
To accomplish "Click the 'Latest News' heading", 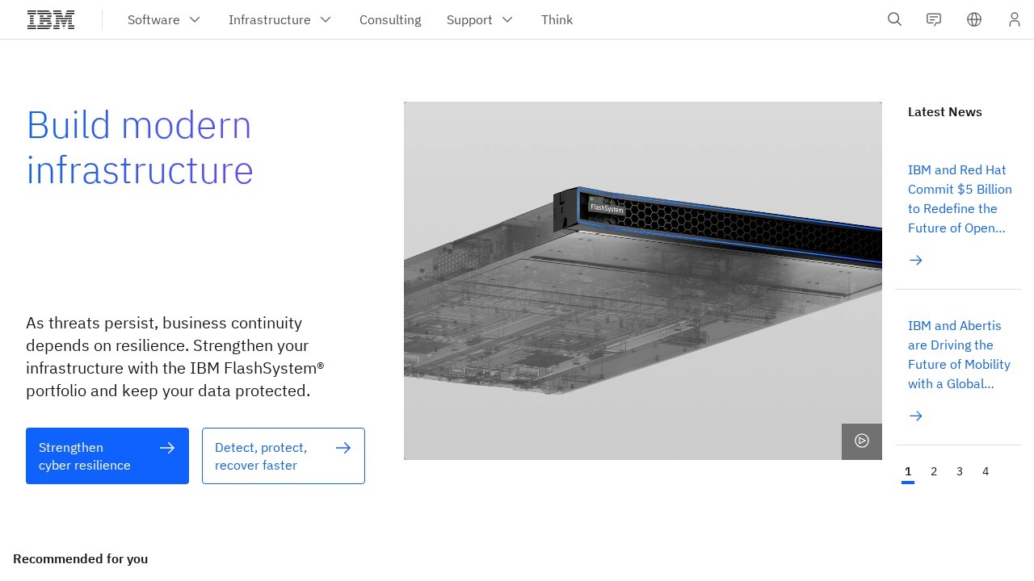I will pyautogui.click(x=945, y=112).
